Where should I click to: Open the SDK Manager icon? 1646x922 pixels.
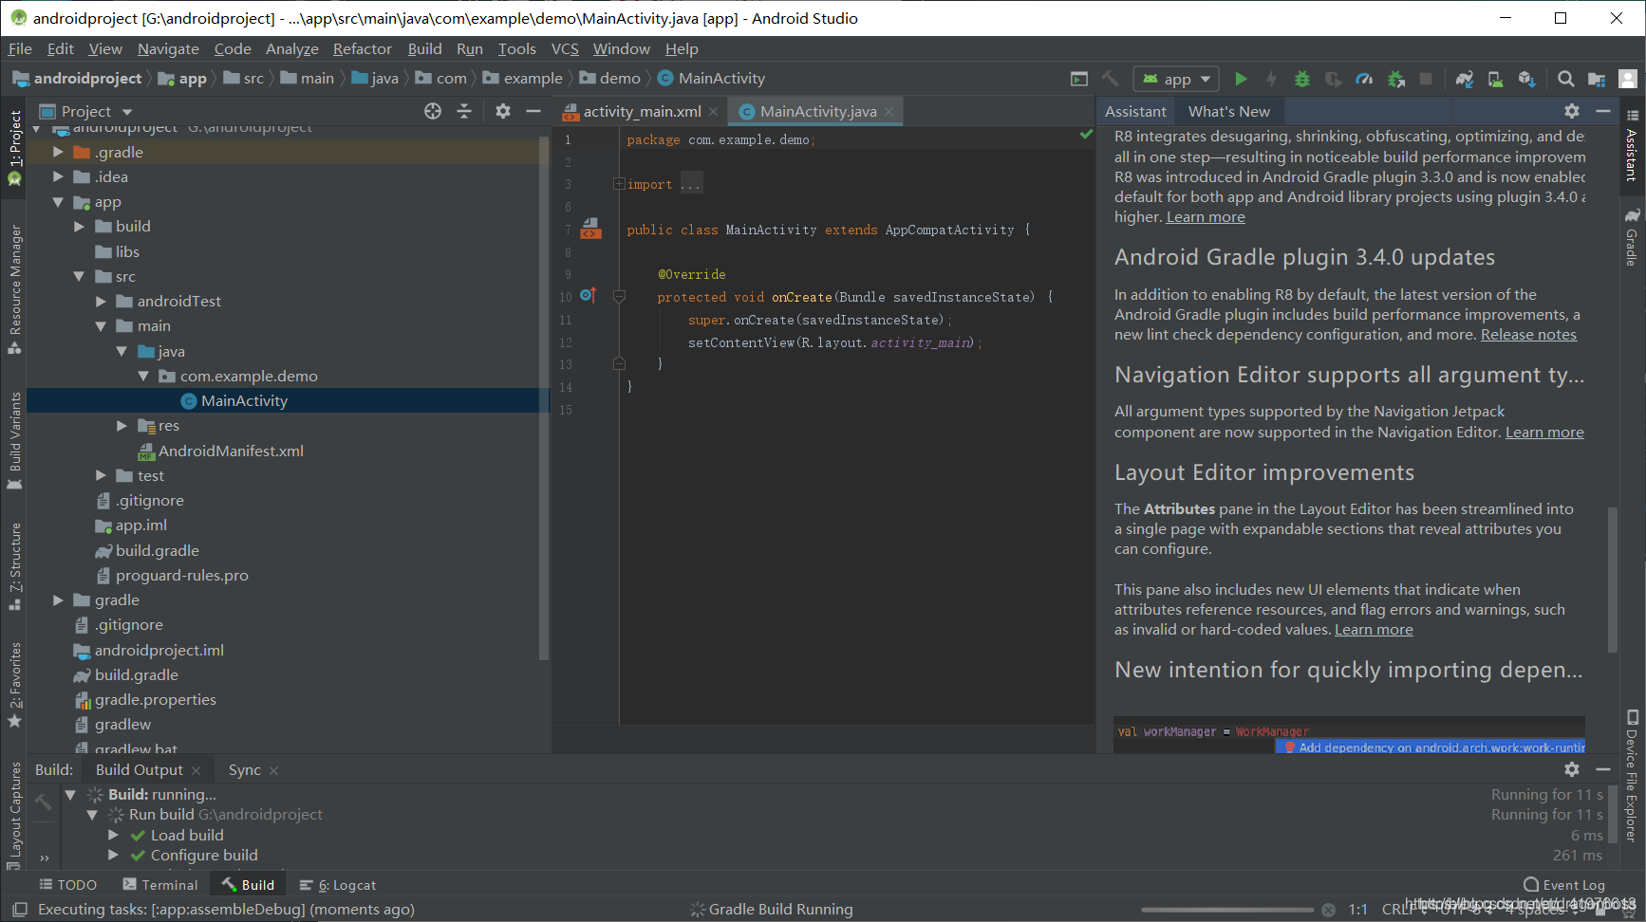(x=1526, y=79)
